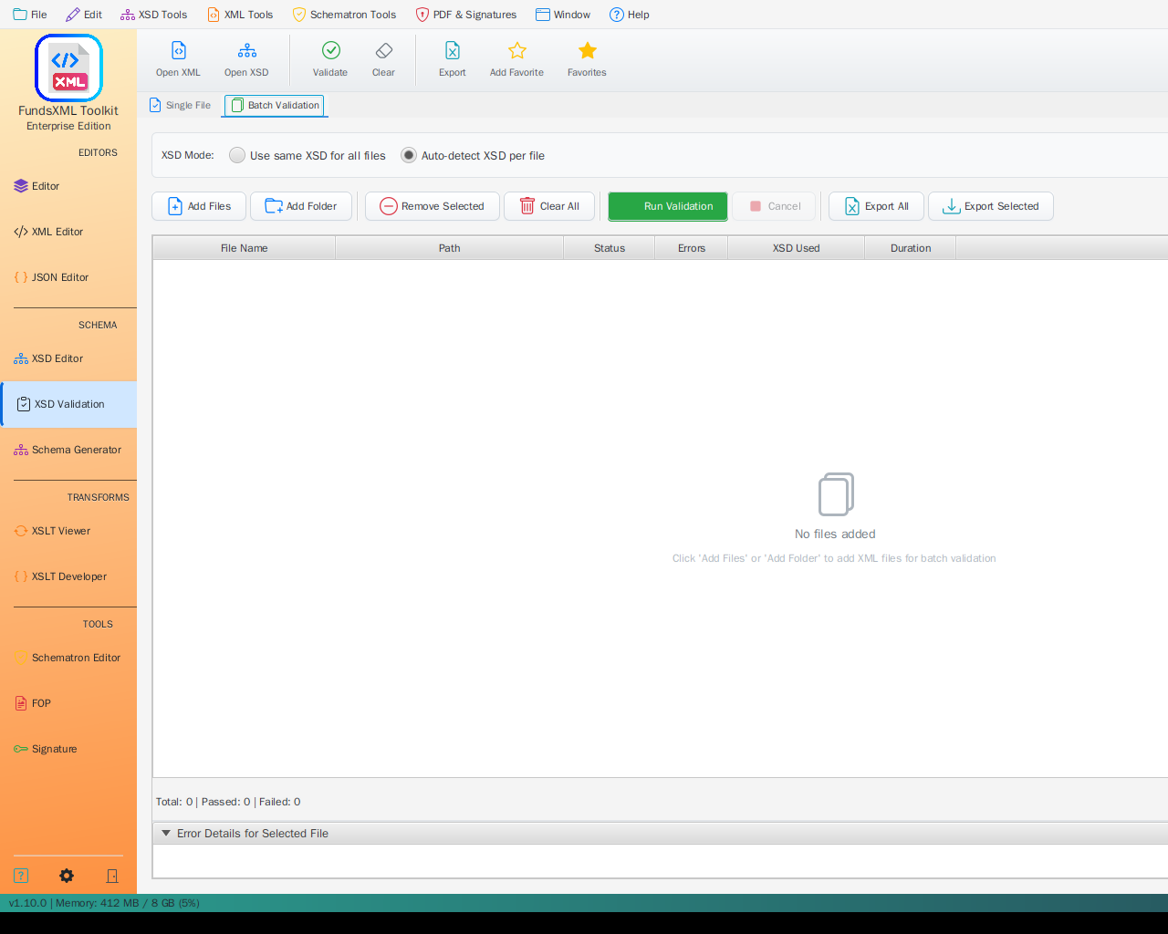Click the 'No files added' placeholder text

tap(835, 534)
